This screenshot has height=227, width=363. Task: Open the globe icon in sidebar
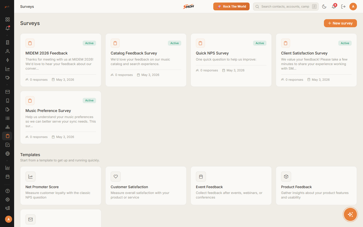pyautogui.click(x=8, y=154)
